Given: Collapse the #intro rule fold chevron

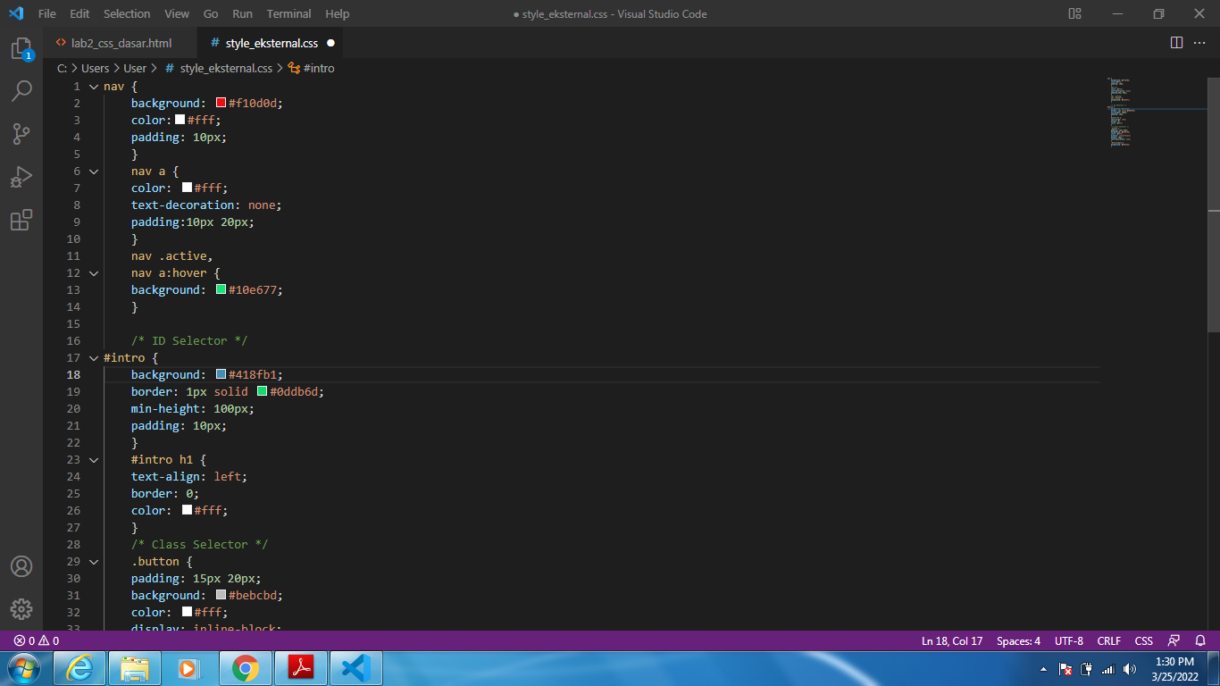Looking at the screenshot, I should coord(93,357).
